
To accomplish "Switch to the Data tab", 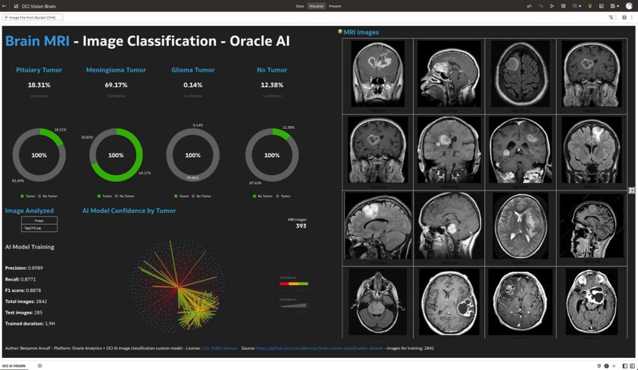I will (x=300, y=6).
